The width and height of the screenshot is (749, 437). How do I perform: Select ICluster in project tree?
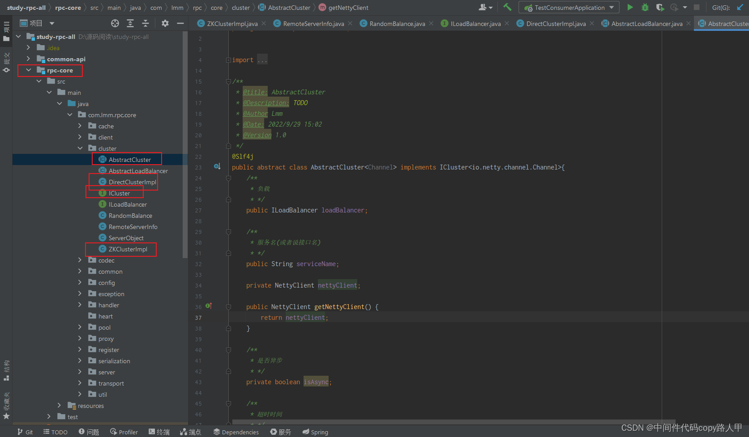click(x=119, y=193)
